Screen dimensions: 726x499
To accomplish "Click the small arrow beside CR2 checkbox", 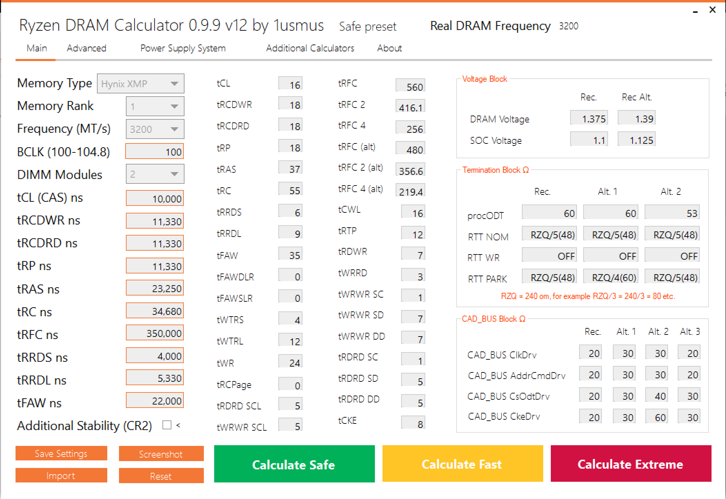I will coord(178,425).
